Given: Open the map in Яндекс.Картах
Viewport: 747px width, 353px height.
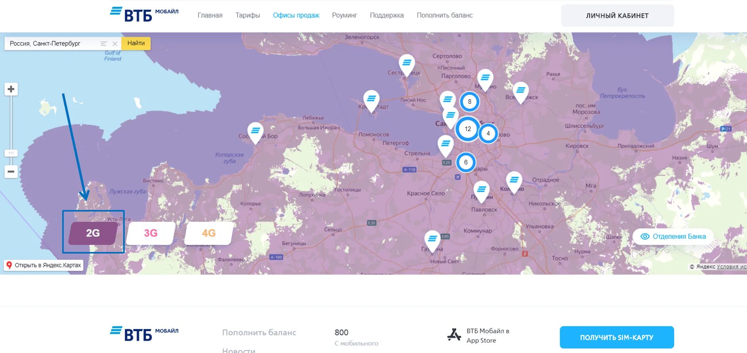Looking at the screenshot, I should (x=44, y=265).
